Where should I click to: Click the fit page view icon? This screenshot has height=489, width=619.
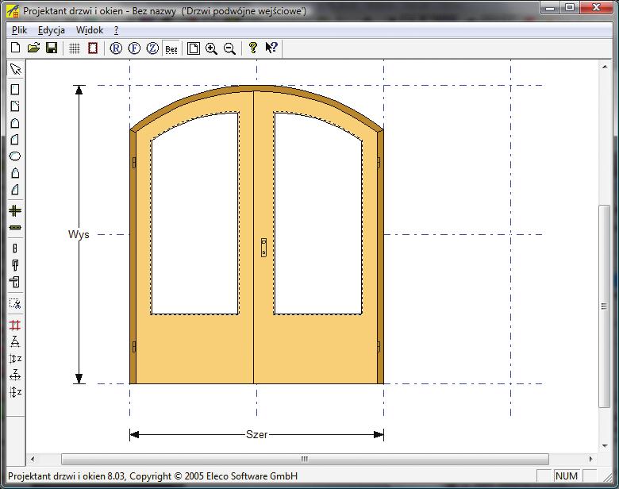click(x=193, y=48)
